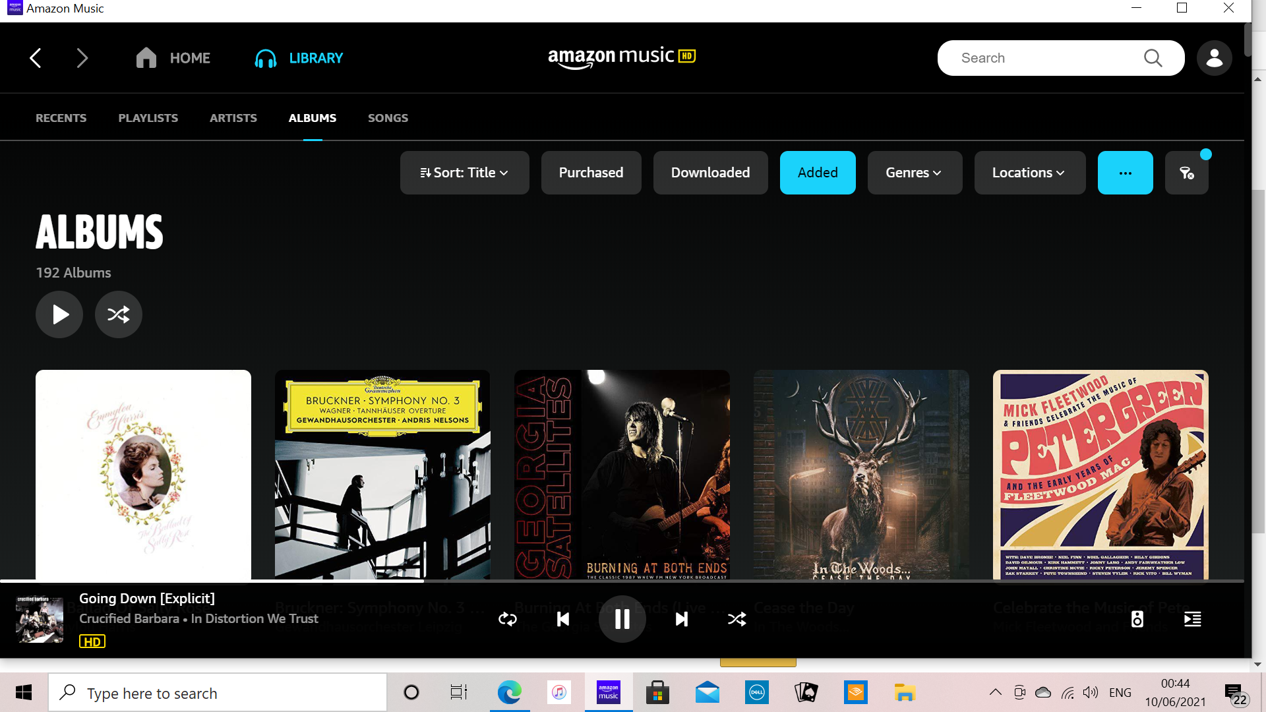The image size is (1266, 712).
Task: Open the Bruckner Symphony No. 3 album
Action: point(382,475)
